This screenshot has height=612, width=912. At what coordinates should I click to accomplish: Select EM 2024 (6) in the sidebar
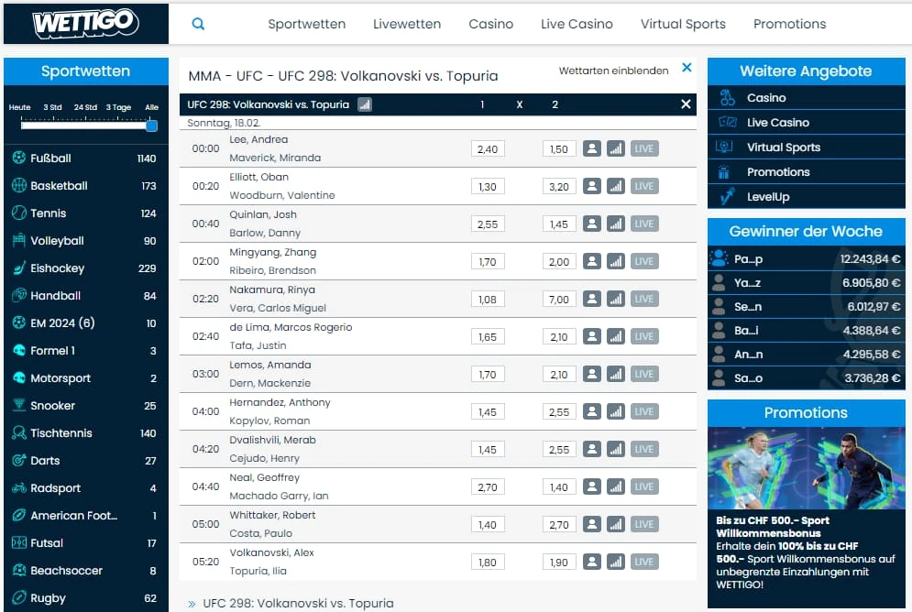point(86,323)
